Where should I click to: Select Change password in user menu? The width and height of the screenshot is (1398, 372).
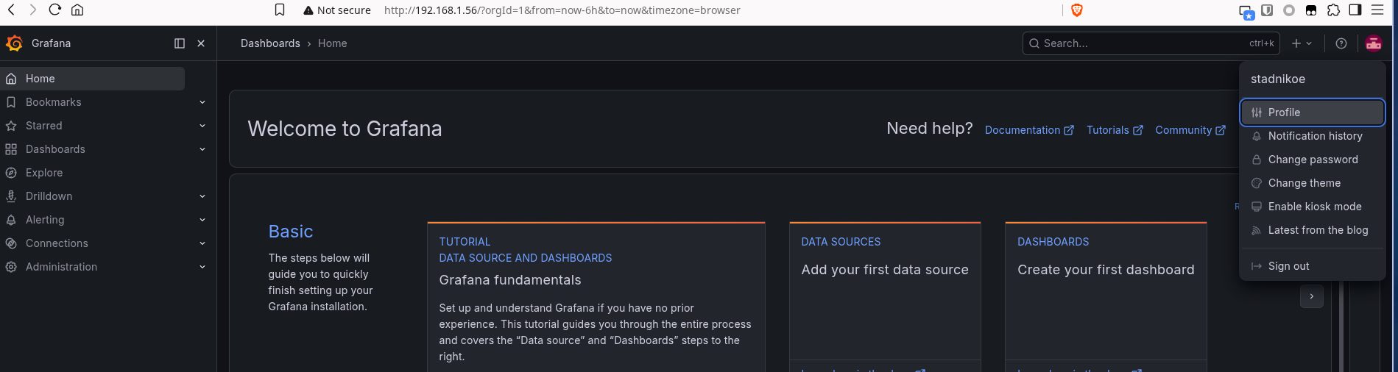[x=1312, y=160]
